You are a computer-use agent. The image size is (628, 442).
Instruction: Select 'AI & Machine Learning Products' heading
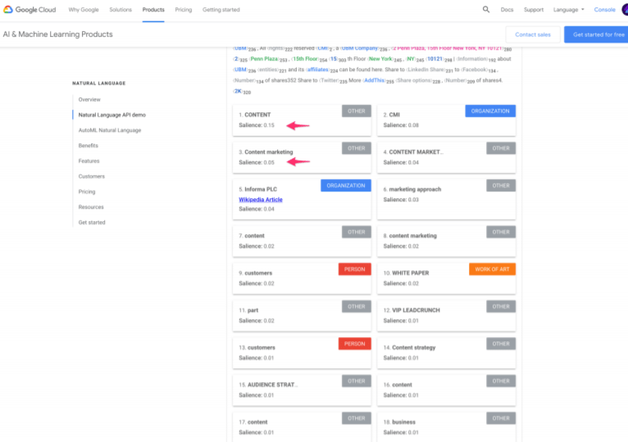pos(57,34)
